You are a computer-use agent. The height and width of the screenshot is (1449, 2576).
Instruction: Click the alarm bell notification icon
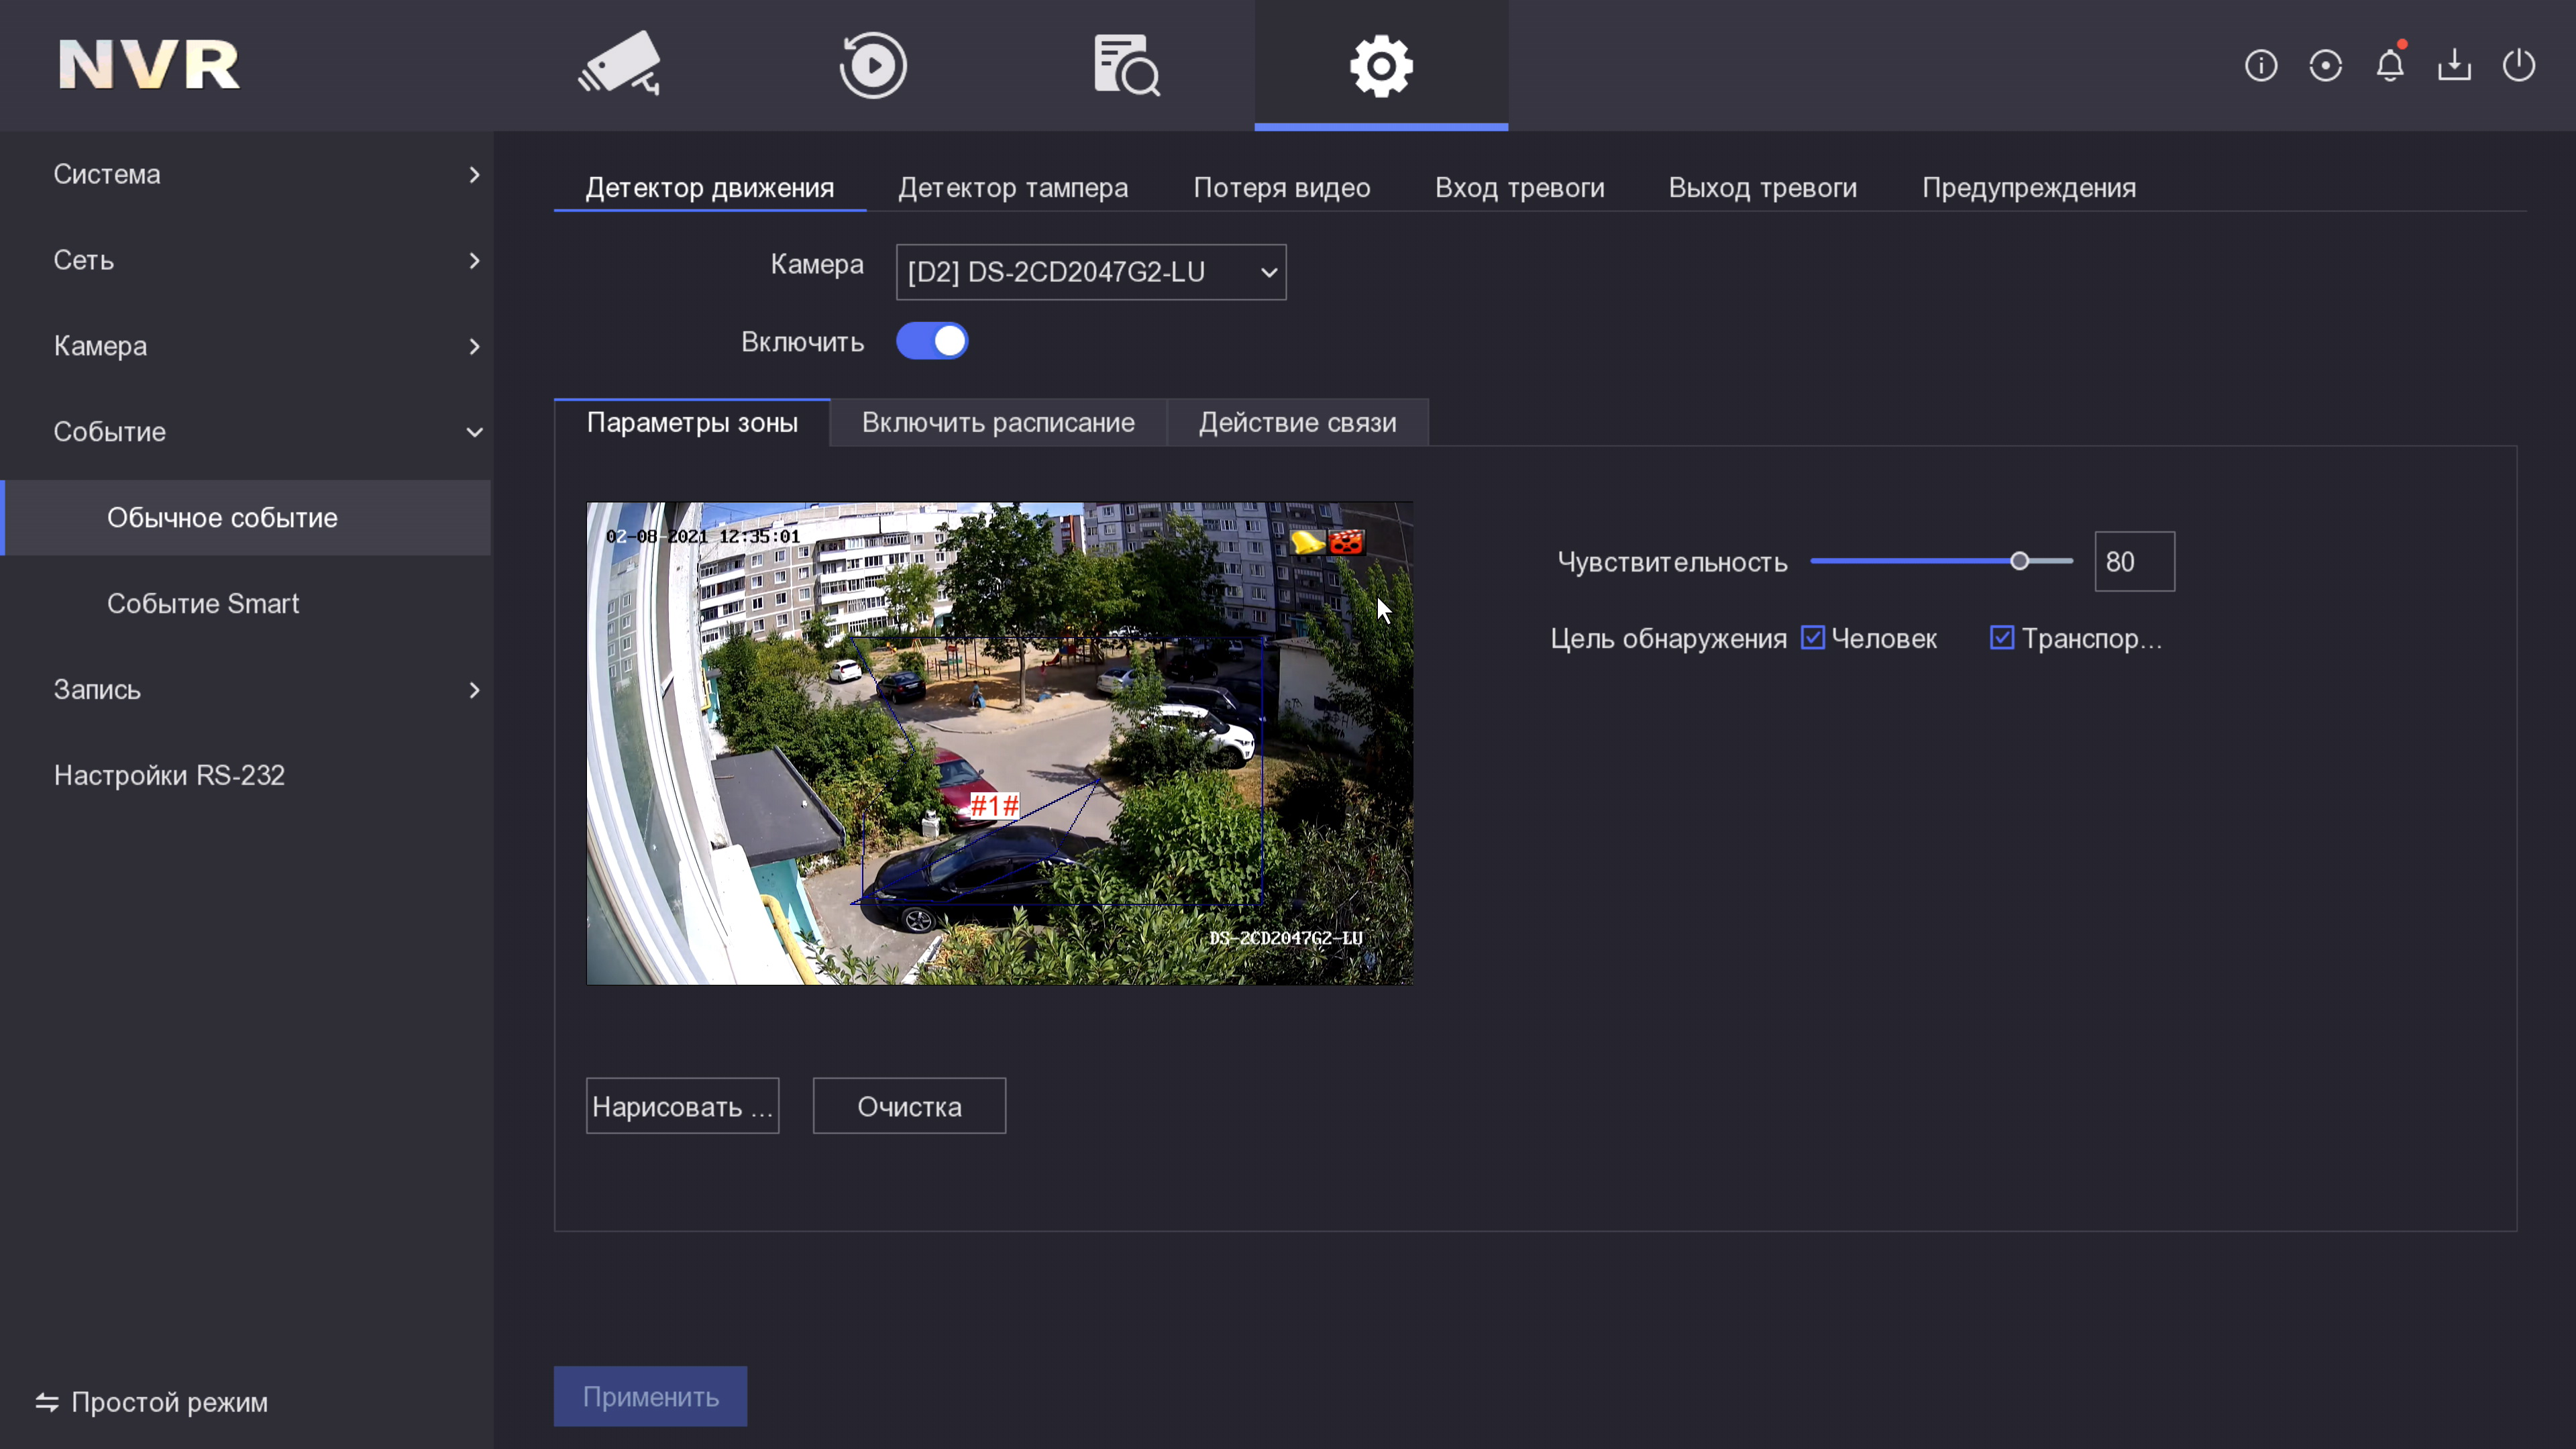pos(2390,66)
